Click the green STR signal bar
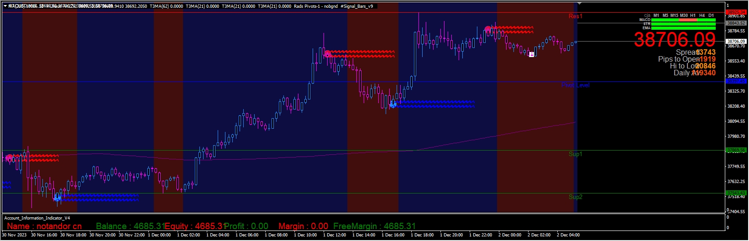The height and width of the screenshot is (241, 749). point(684,24)
